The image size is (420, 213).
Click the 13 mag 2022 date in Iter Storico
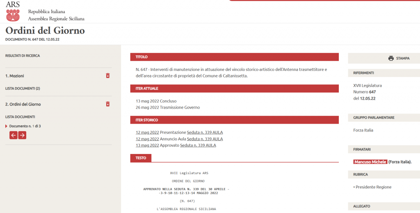147,145
